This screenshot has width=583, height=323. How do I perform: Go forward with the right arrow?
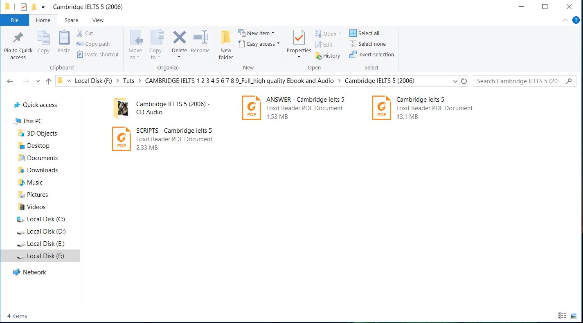pos(26,81)
